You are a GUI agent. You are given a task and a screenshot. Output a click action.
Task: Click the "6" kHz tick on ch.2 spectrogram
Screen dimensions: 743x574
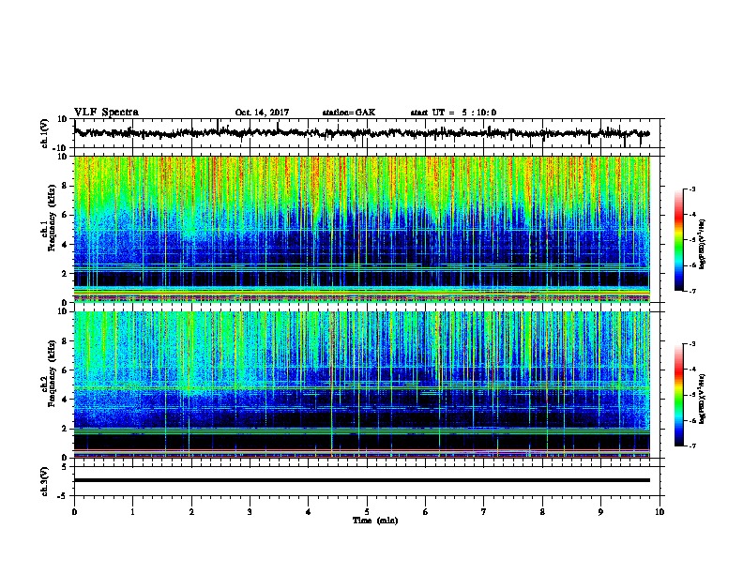(65, 370)
